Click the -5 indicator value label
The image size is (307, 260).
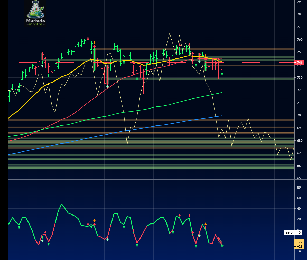[x=299, y=232]
